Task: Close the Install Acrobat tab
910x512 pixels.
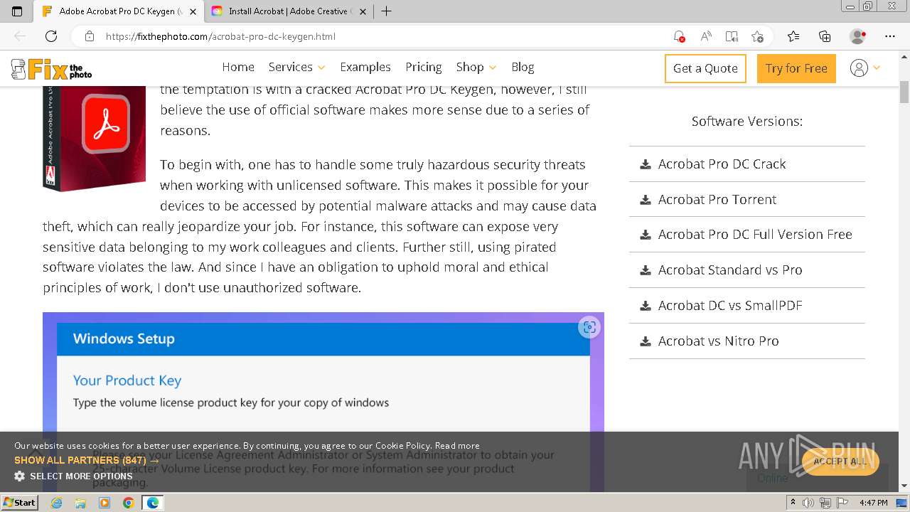Action: (x=363, y=11)
